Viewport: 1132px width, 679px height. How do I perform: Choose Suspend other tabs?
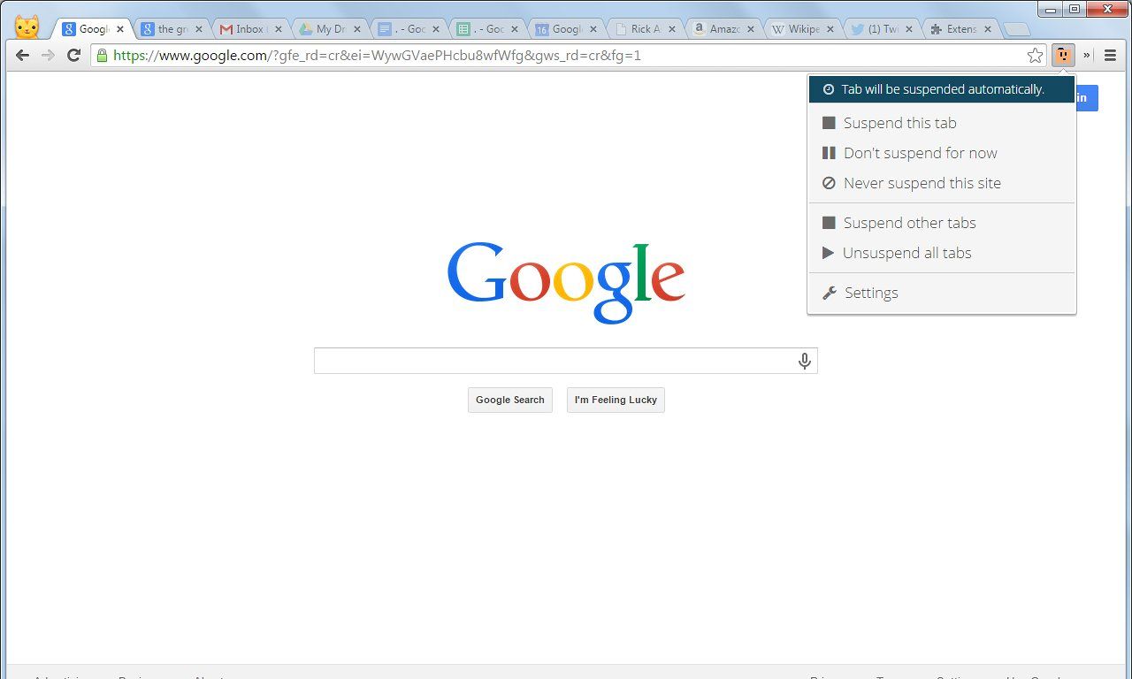[910, 223]
